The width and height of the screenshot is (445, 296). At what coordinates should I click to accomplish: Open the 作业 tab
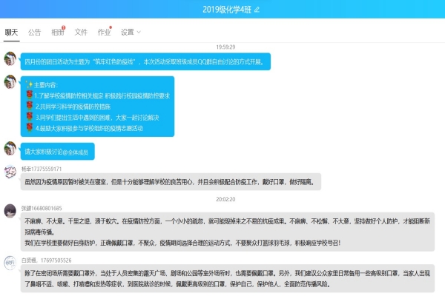tap(104, 32)
